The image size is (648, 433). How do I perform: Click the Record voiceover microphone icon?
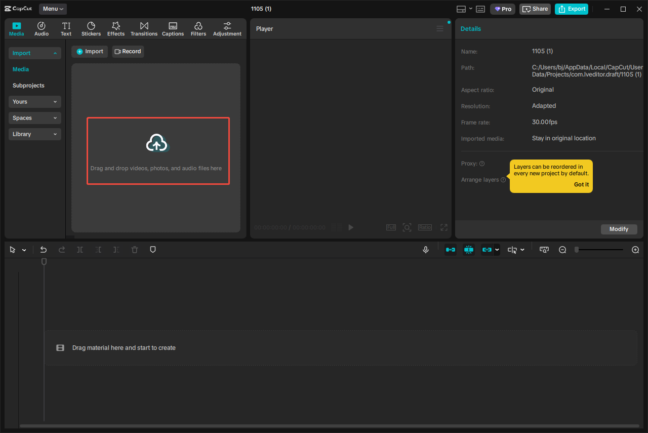(x=425, y=249)
